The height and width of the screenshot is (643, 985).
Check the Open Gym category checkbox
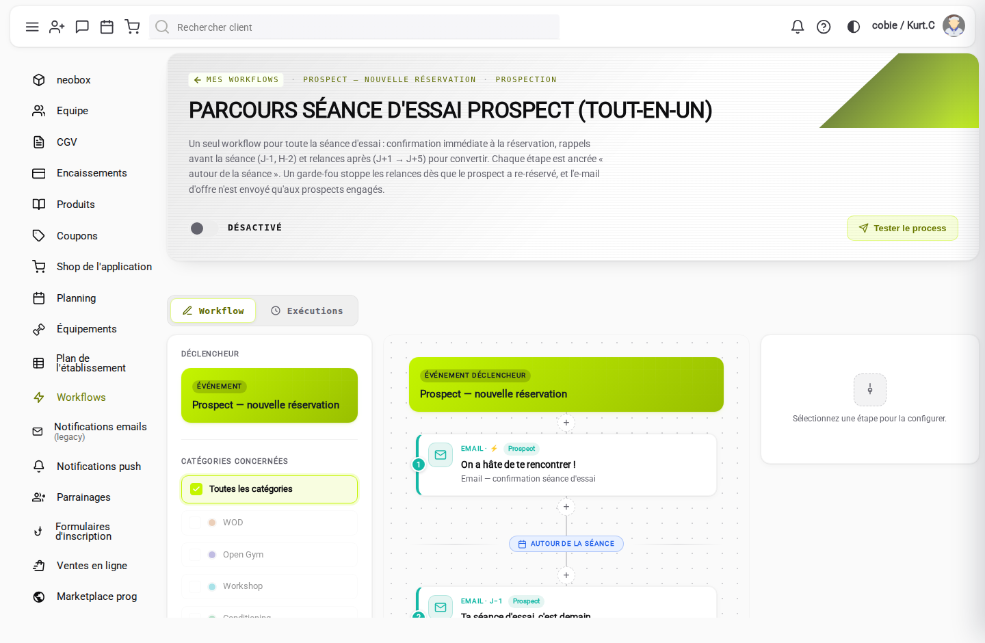(195, 555)
